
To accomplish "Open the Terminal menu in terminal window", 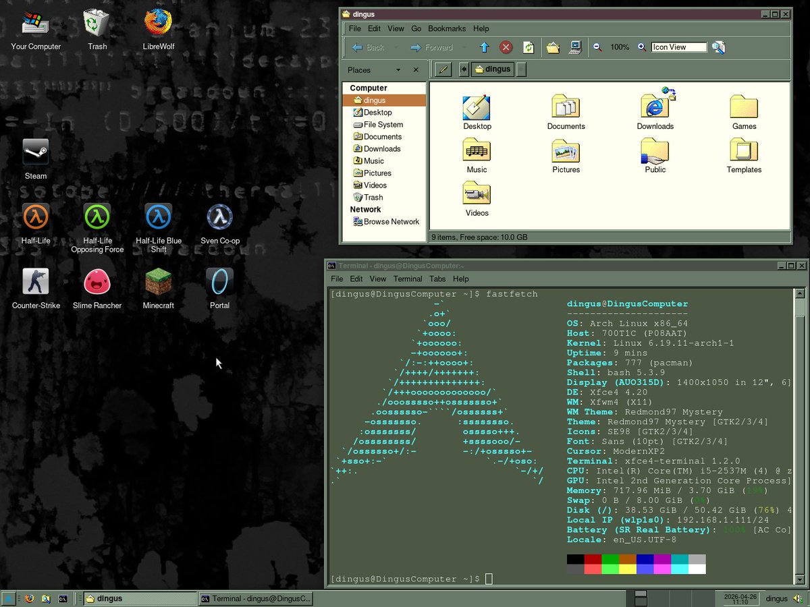I will 408,279.
